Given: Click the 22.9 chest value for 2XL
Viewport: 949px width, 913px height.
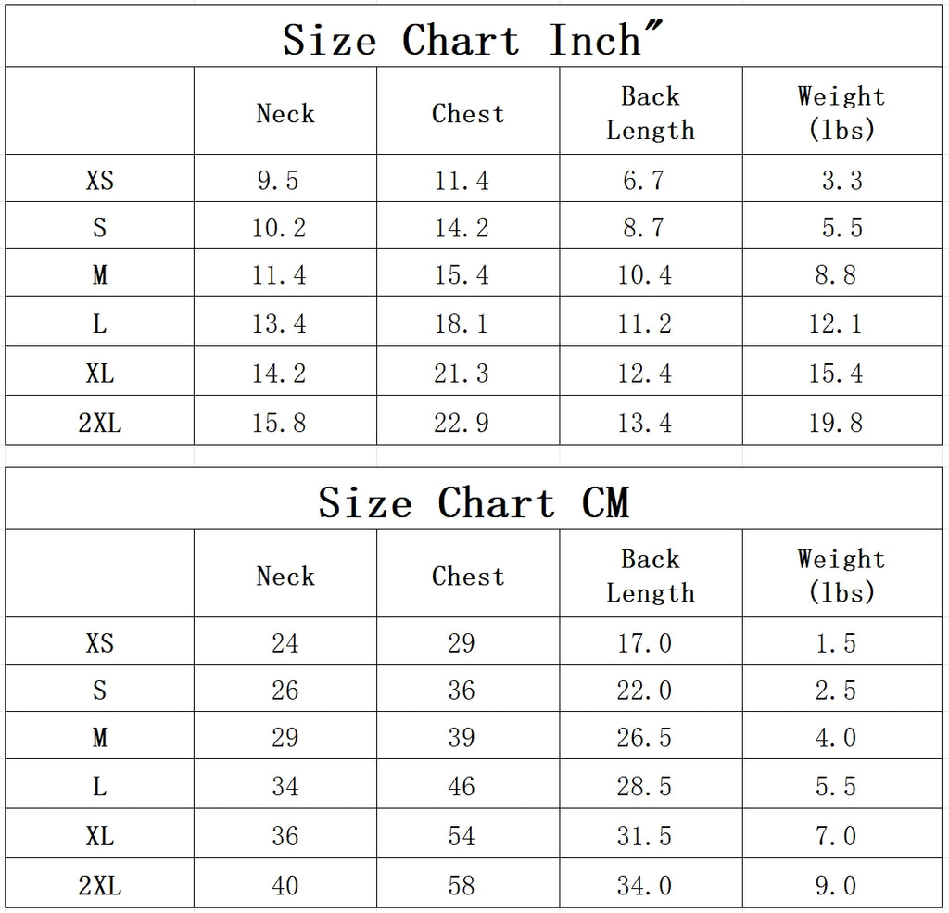Looking at the screenshot, I should (x=462, y=423).
